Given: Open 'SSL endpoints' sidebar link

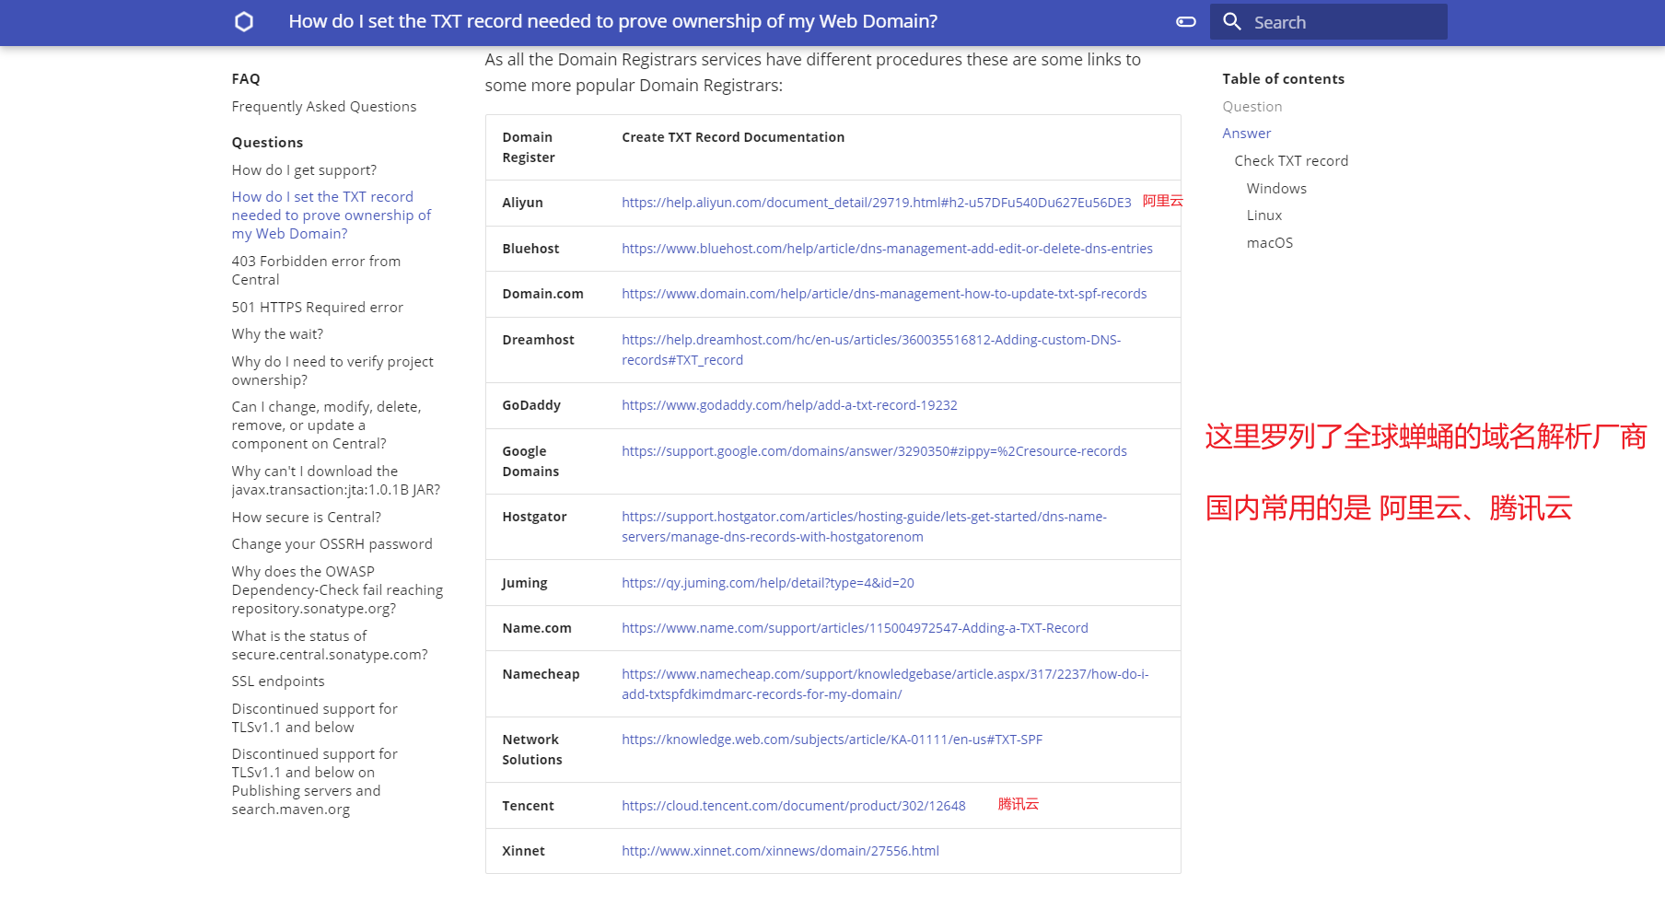Looking at the screenshot, I should point(278,681).
